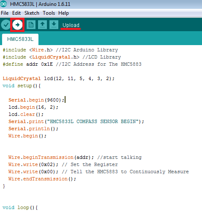Open the Sketch menu

coord(32,13)
